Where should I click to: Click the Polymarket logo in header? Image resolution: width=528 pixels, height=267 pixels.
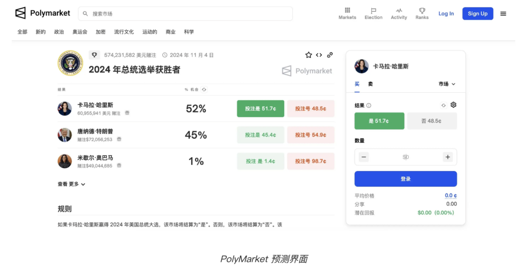click(43, 13)
